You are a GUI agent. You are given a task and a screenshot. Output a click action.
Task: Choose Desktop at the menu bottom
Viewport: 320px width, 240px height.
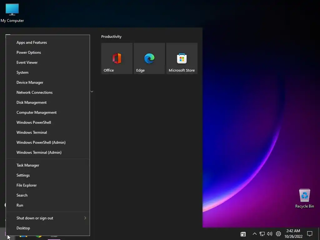coord(48,228)
